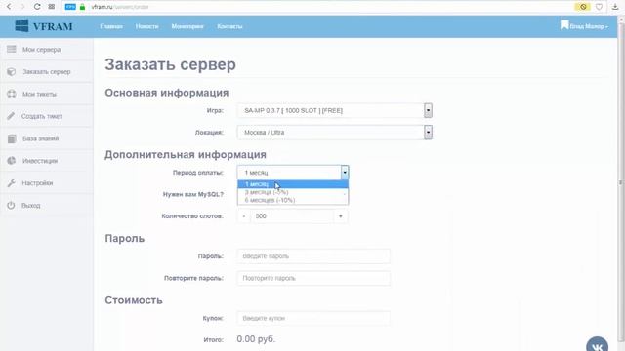Open the speed dial grid icon
This screenshot has height=351, width=625.
click(x=52, y=7)
